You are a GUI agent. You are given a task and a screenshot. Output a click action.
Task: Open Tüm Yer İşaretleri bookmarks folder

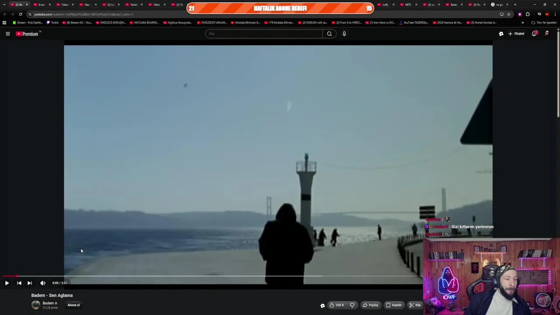544,22
